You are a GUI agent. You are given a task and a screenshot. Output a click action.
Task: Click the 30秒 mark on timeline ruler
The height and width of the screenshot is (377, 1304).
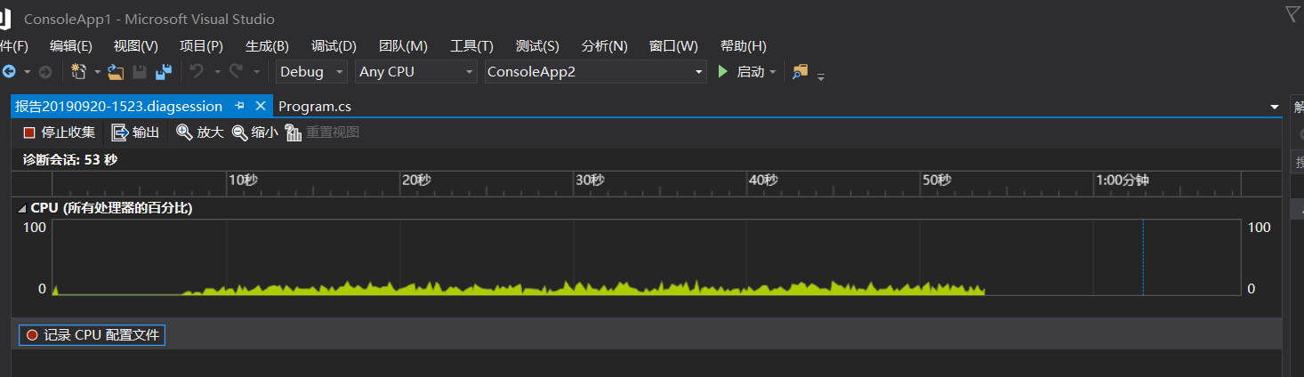589,180
